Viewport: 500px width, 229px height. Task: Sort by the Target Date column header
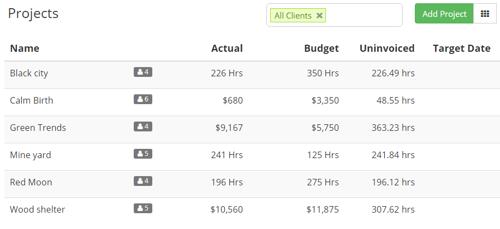[x=461, y=49]
